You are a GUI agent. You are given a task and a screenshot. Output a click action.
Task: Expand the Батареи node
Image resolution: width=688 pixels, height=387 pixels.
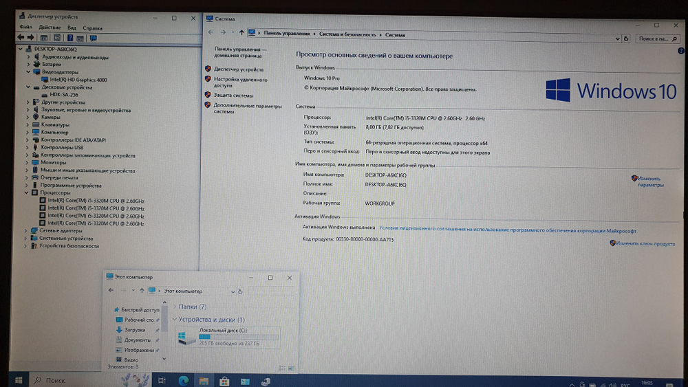click(28, 65)
